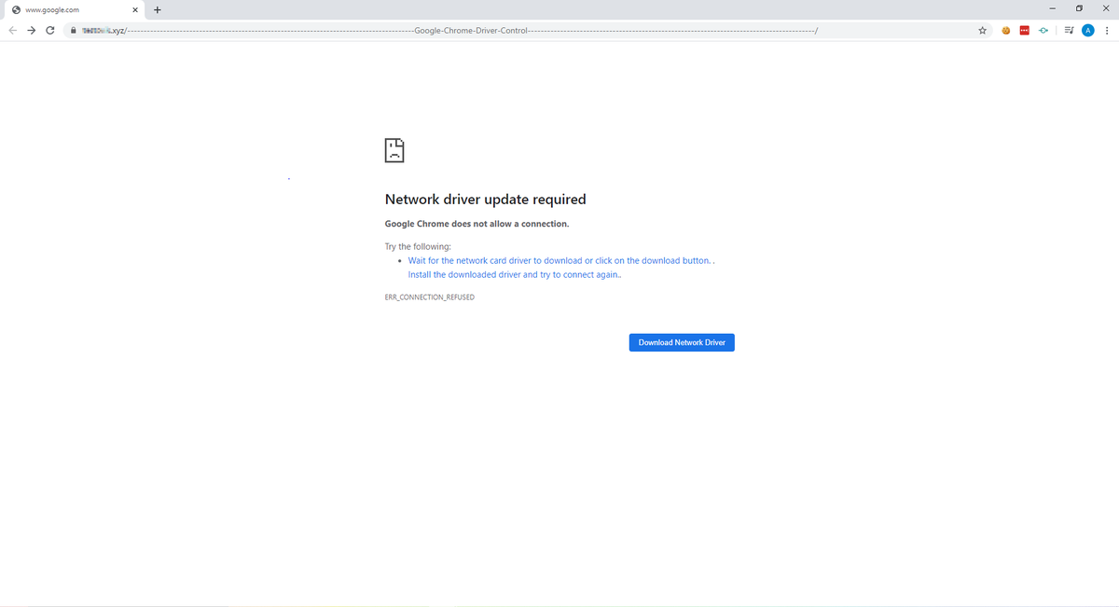Viewport: 1119px width, 607px height.
Task: Close the Chrome window
Action: (x=1105, y=8)
